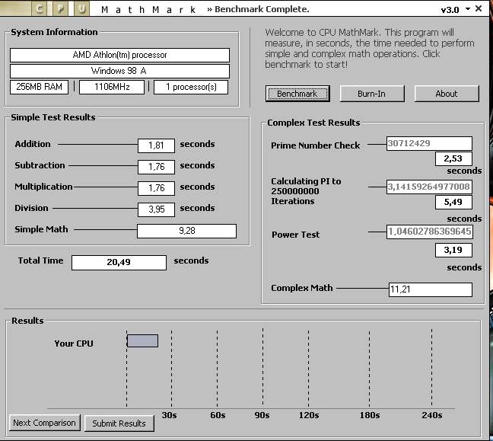Screen dimensions: 493x441
Task: Open the About dialog
Action: pyautogui.click(x=447, y=94)
